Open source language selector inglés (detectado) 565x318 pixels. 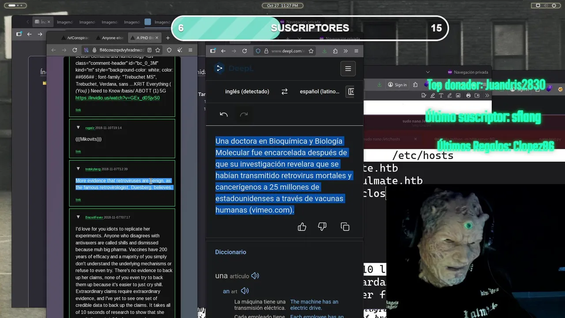pos(247,91)
